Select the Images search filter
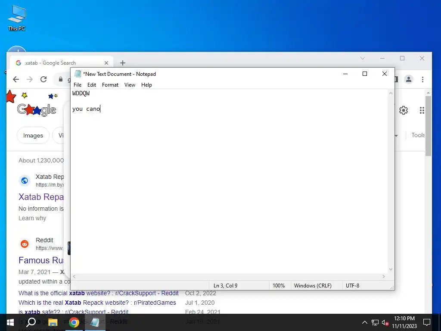 pos(33,135)
